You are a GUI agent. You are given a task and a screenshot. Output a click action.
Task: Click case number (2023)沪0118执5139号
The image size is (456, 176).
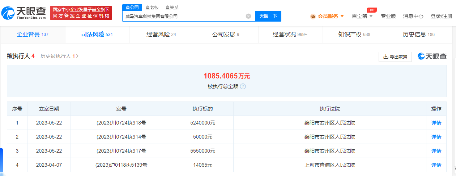122,165
